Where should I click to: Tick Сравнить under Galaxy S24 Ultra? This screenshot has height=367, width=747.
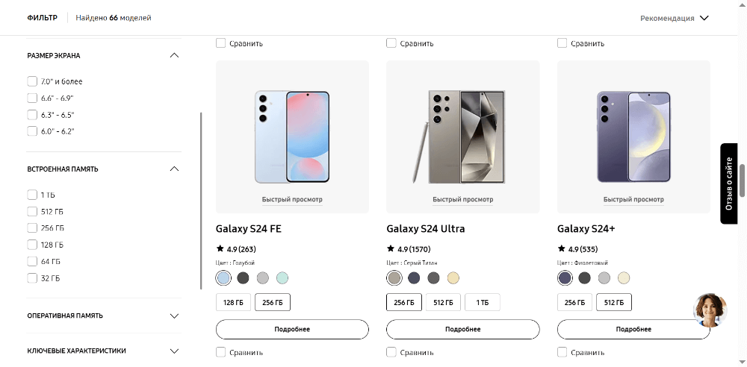[x=391, y=352]
